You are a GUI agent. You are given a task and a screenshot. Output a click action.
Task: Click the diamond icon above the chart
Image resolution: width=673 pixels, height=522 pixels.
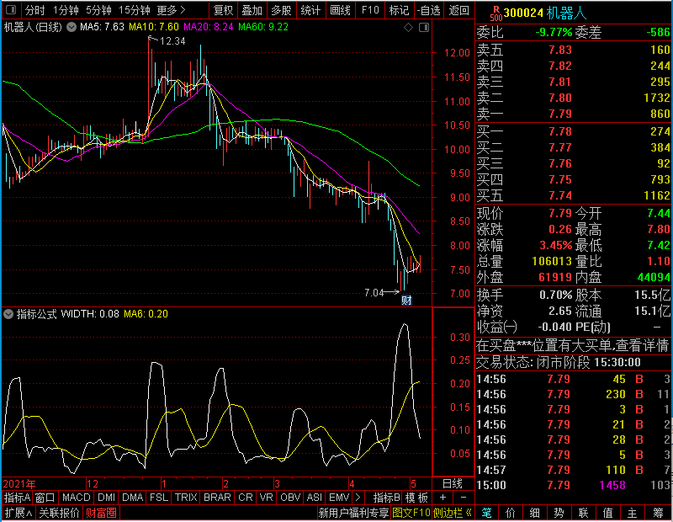[408, 28]
